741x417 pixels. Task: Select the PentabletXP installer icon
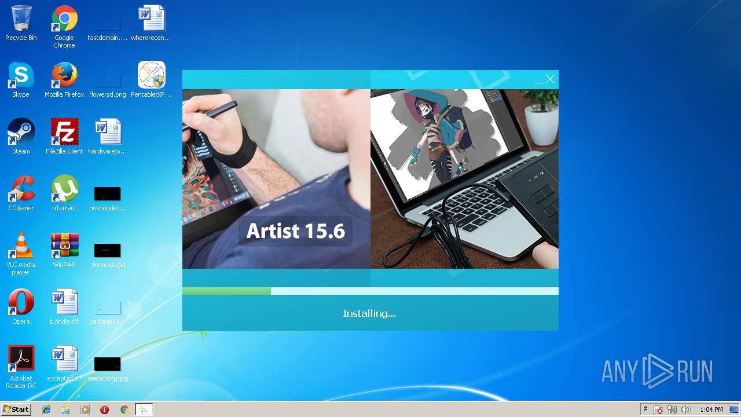151,80
